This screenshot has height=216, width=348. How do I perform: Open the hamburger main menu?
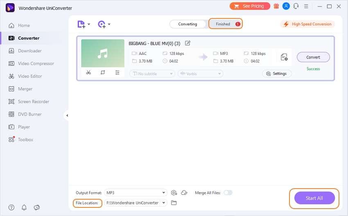click(x=306, y=7)
